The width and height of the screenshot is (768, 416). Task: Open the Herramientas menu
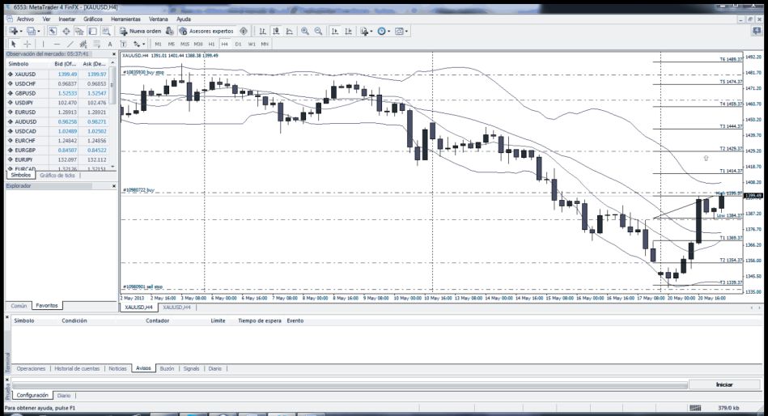click(125, 18)
